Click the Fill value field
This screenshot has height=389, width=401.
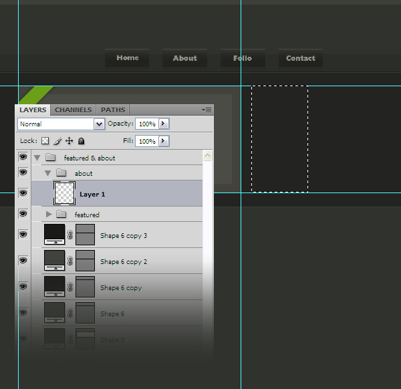(x=147, y=141)
